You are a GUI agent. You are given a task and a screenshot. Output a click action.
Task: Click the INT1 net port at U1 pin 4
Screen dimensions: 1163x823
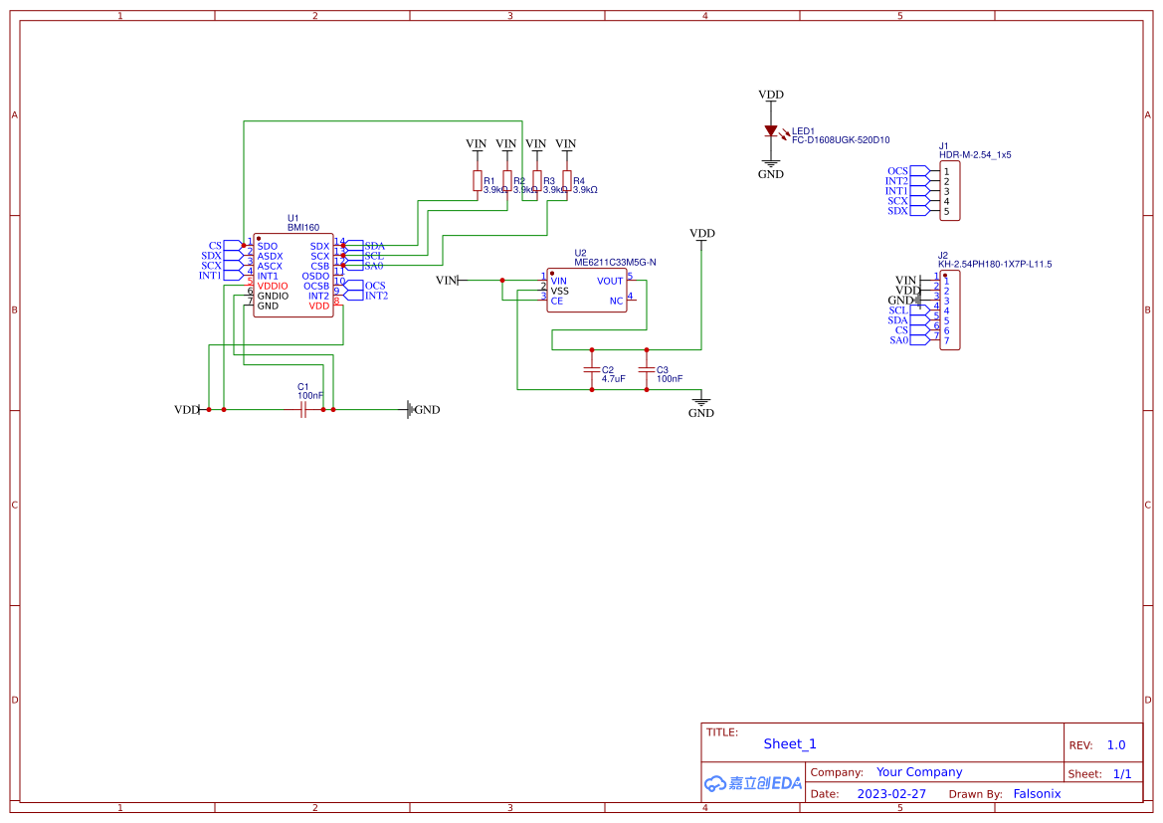click(220, 276)
